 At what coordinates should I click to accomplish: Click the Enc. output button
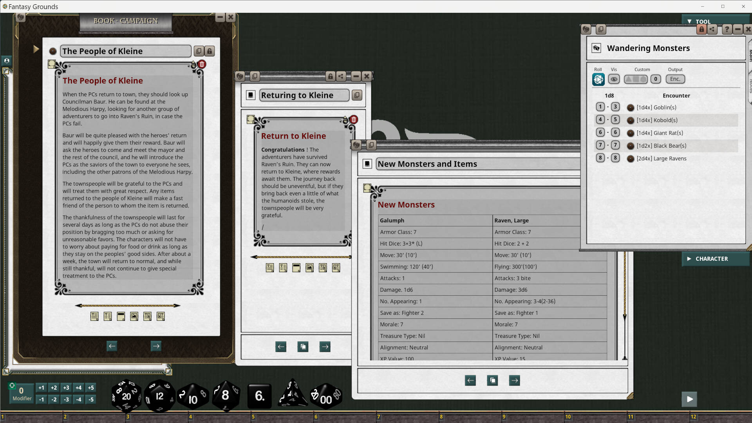[675, 79]
